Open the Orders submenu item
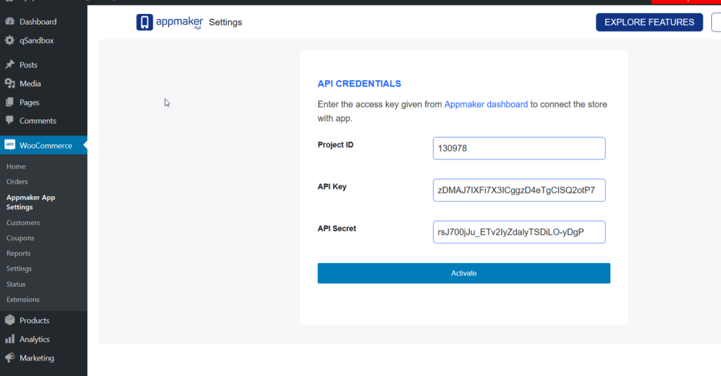Image resolution: width=721 pixels, height=376 pixels. 17,181
